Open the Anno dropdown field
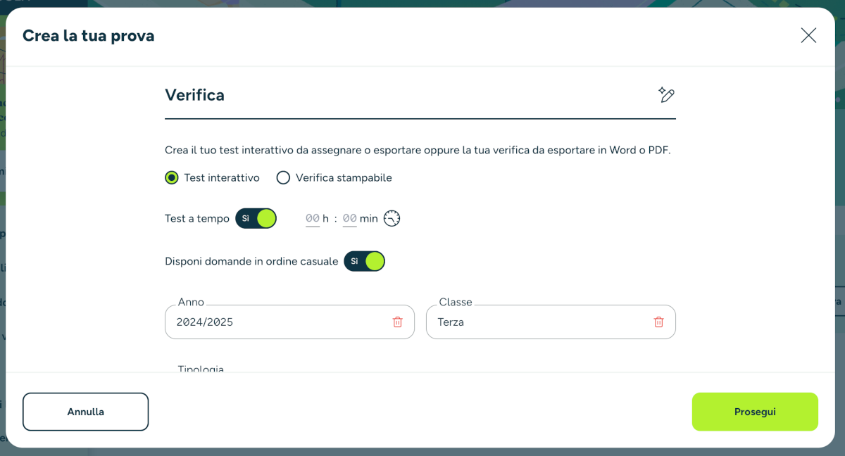 275,322
